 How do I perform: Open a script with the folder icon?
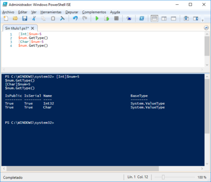pos(15,19)
